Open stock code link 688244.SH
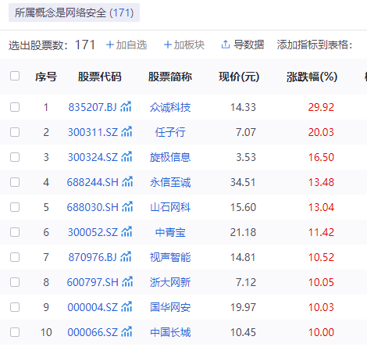 (x=93, y=182)
